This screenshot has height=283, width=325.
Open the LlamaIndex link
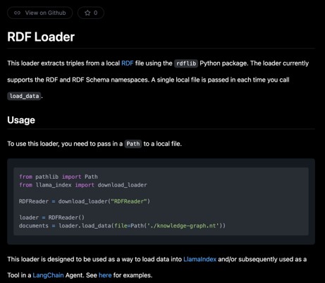200,259
